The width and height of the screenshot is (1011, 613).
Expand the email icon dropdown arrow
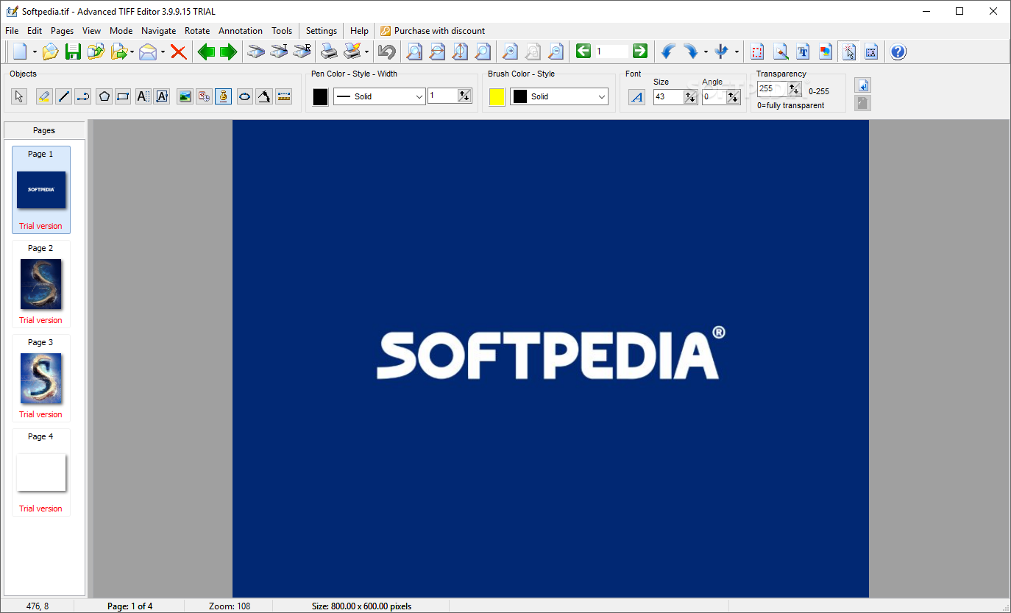point(163,52)
